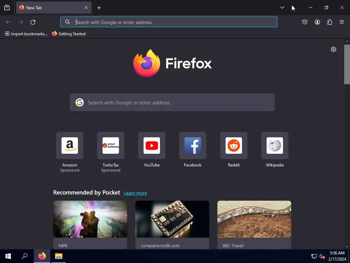Open the Wikipedia shortcut tile
350x263 pixels.
[275, 146]
